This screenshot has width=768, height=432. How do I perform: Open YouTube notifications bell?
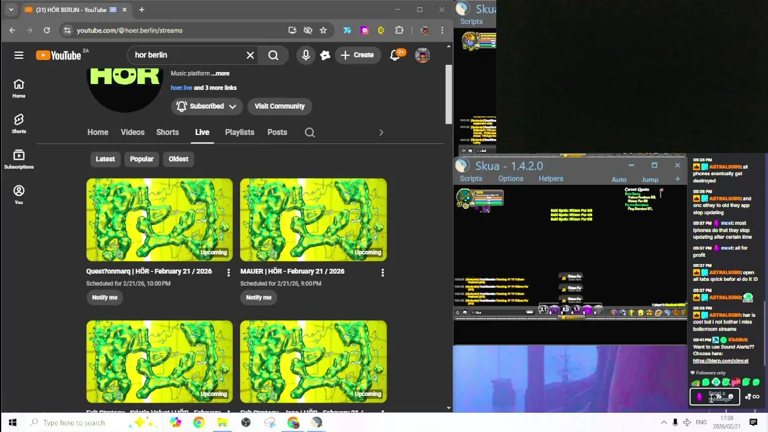pos(395,55)
